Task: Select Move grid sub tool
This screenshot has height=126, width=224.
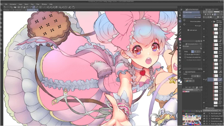Action: tap(192, 25)
